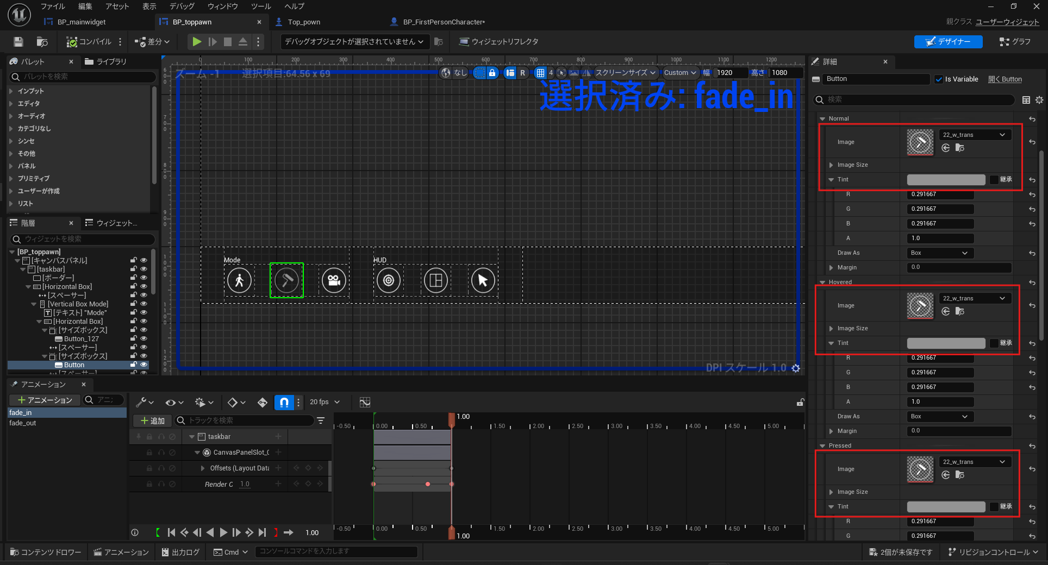Hide the selected Button in hierarchy

pos(144,365)
